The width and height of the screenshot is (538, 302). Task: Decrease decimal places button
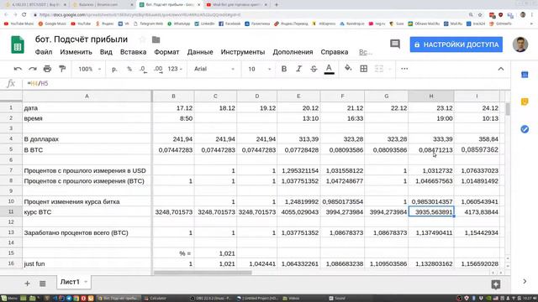tap(143, 69)
